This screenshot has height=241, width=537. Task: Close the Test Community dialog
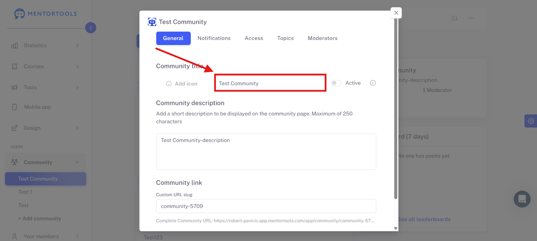396,13
